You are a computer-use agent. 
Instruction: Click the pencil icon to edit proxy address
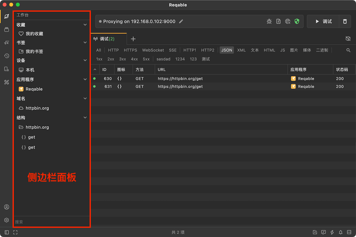pyautogui.click(x=181, y=21)
